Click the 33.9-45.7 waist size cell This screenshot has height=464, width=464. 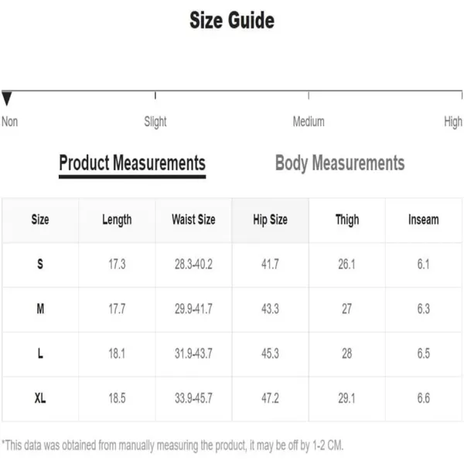pos(193,398)
